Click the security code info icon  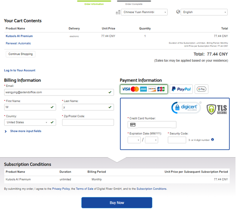point(213,140)
